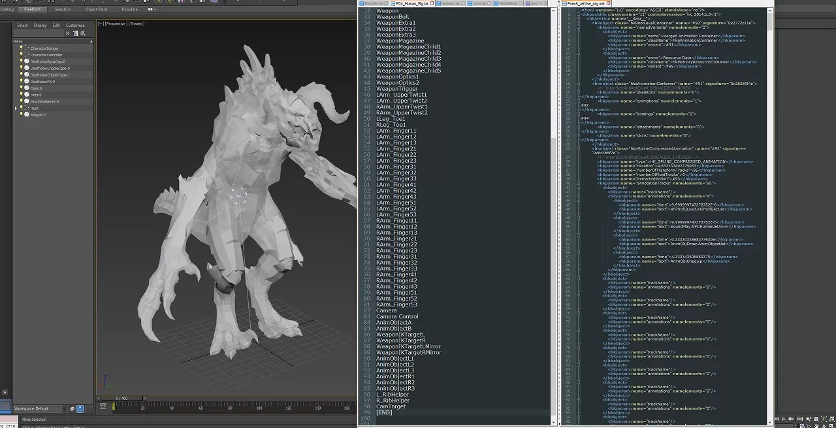Expand the Root node in Scene Explorer
Screen dimensions: 836x428
pos(16,108)
